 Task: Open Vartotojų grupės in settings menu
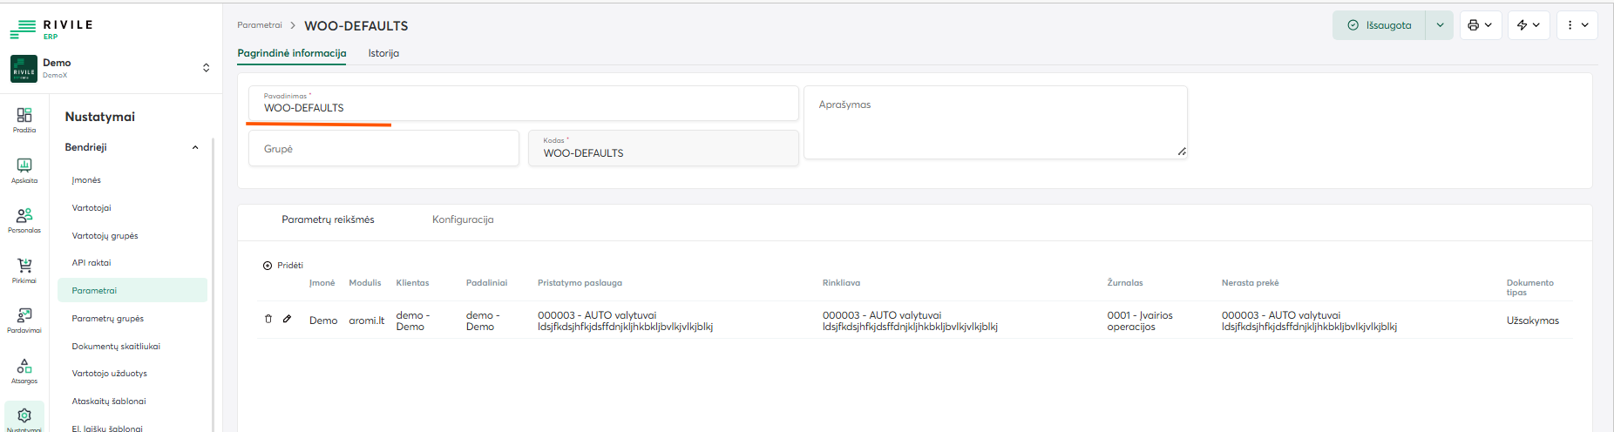pos(105,235)
